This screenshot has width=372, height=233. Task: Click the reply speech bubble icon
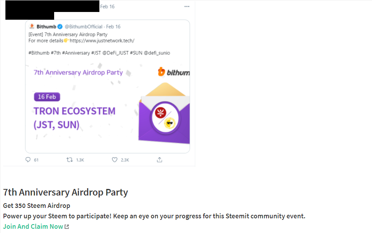pyautogui.click(x=28, y=160)
